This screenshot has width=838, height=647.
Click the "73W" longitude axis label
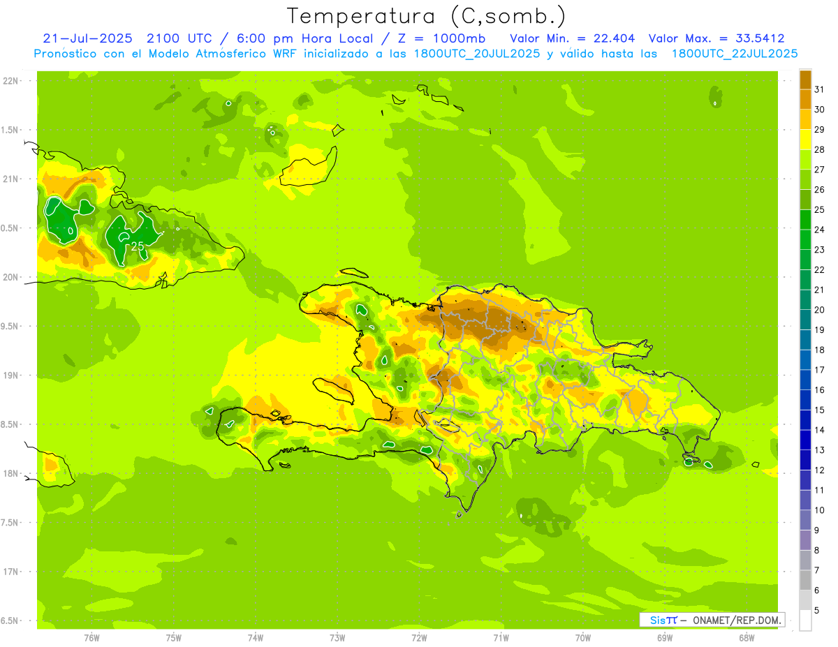[x=337, y=638]
